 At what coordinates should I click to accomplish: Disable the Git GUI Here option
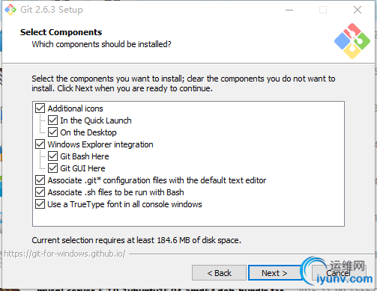[52, 168]
